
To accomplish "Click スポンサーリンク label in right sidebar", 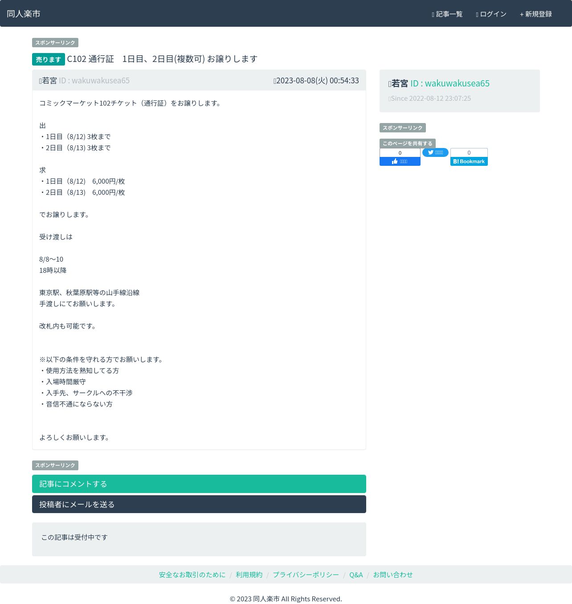I will coord(403,127).
